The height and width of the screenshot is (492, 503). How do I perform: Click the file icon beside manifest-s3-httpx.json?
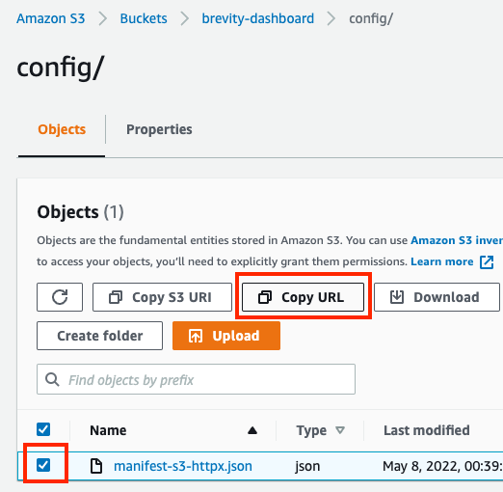96,466
